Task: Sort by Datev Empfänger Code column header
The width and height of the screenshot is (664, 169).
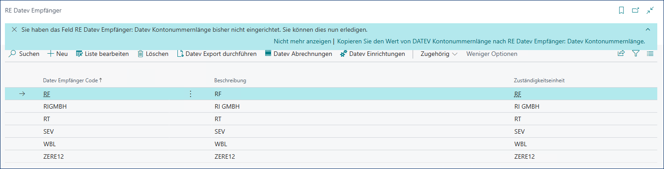Action: [x=73, y=80]
